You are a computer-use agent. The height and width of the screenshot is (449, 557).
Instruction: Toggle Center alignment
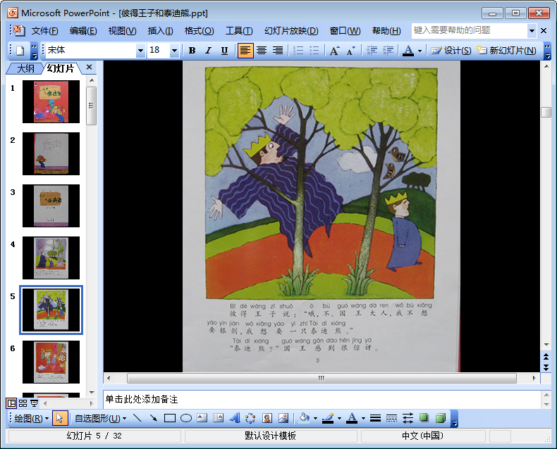tap(262, 51)
